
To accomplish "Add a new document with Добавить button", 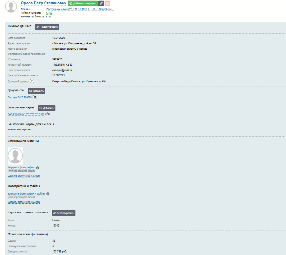I will point(36,91).
